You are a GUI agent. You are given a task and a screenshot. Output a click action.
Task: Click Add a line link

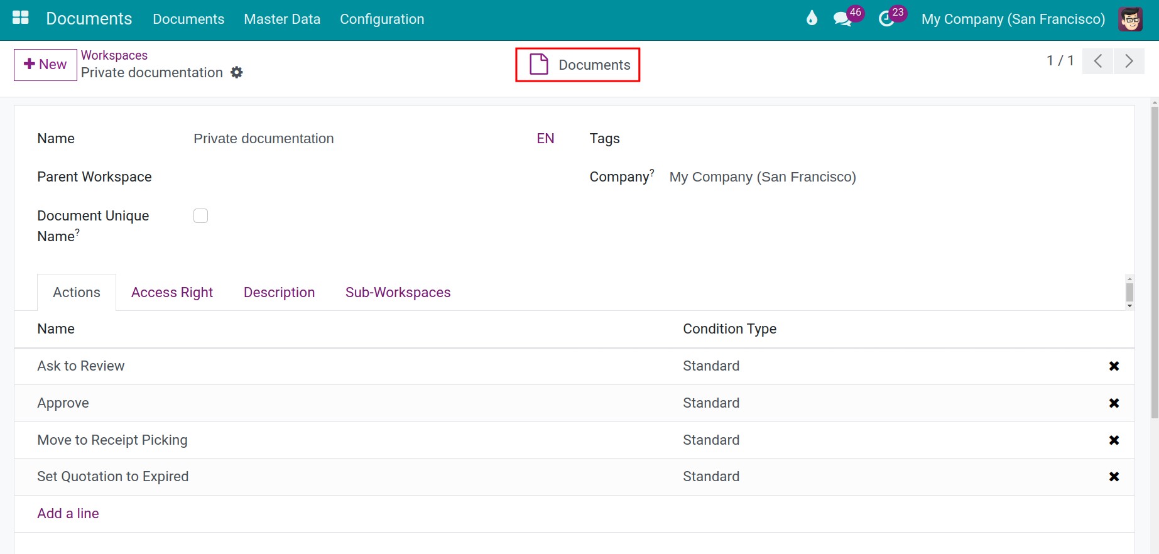68,513
